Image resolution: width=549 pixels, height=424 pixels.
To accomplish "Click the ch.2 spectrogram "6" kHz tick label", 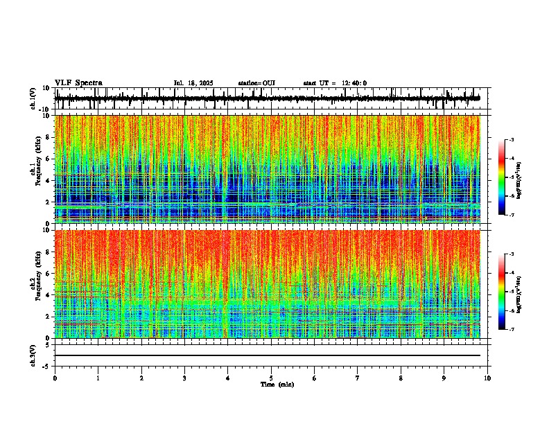I will pos(48,274).
